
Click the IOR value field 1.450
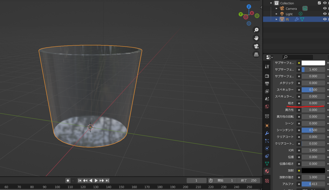tap(313, 150)
